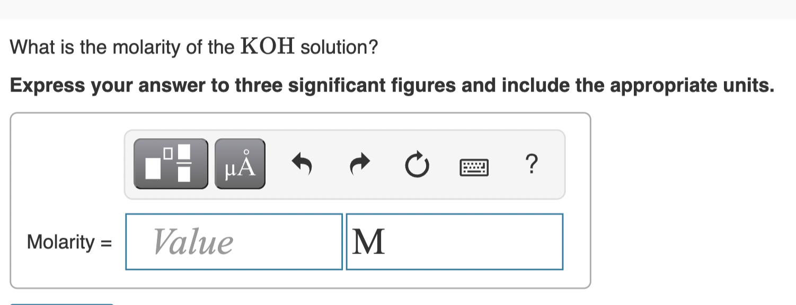Reset the answer with the circular reset icon
796x305 pixels.
417,164
